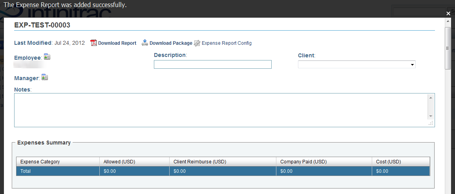Viewport: 455px width, 194px height.
Task: Open the Download Package link
Action: click(171, 43)
